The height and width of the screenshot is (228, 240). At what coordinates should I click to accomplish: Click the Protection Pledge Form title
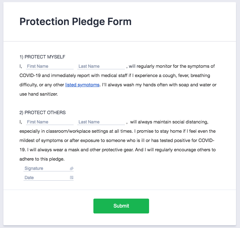pos(75,22)
